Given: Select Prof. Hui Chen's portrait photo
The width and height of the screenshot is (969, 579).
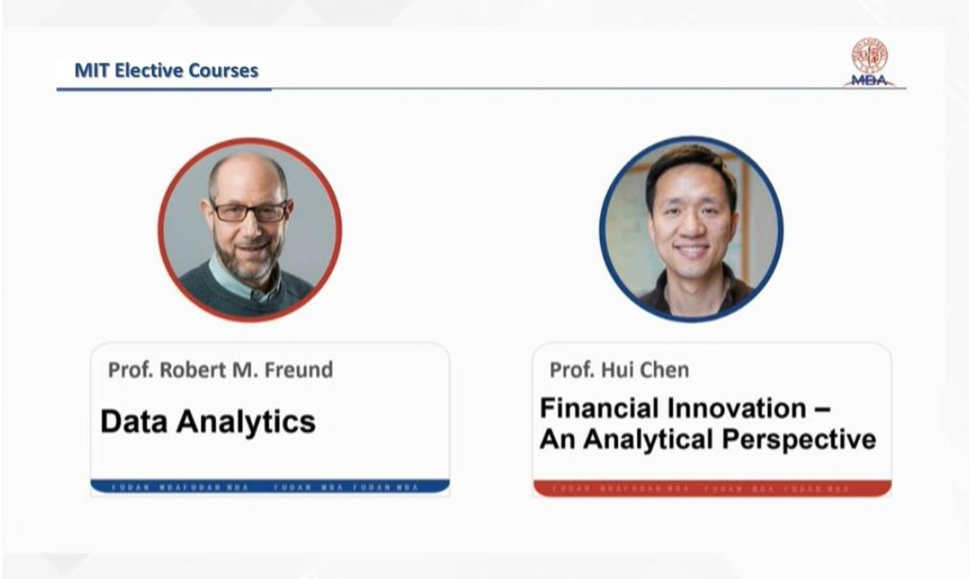Looking at the screenshot, I should tap(691, 229).
